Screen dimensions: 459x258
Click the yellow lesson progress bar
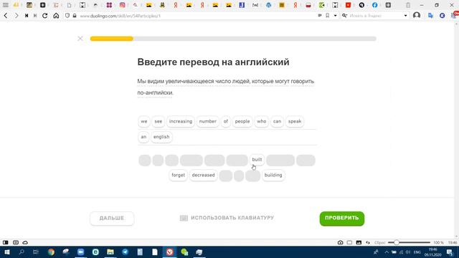[112, 39]
